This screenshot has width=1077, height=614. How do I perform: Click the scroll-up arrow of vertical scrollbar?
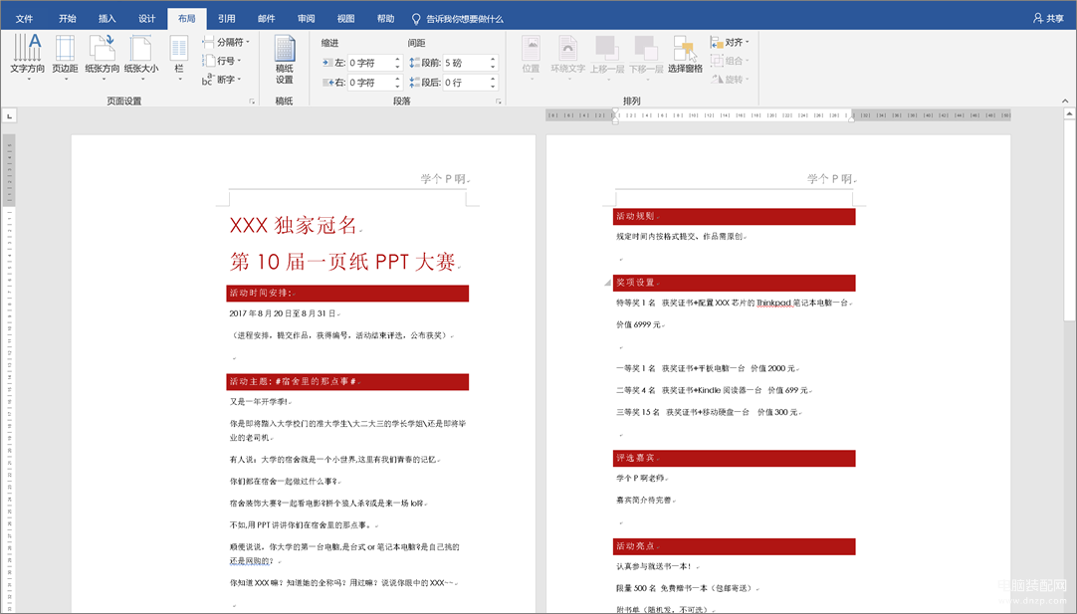click(x=1070, y=114)
